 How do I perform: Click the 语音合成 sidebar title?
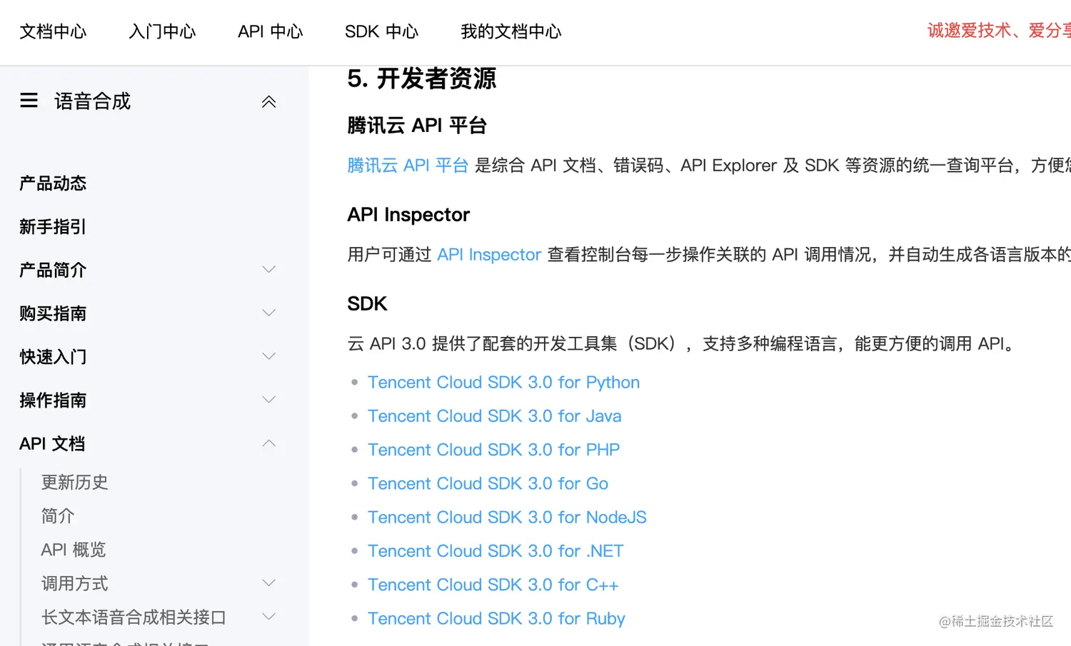click(93, 101)
